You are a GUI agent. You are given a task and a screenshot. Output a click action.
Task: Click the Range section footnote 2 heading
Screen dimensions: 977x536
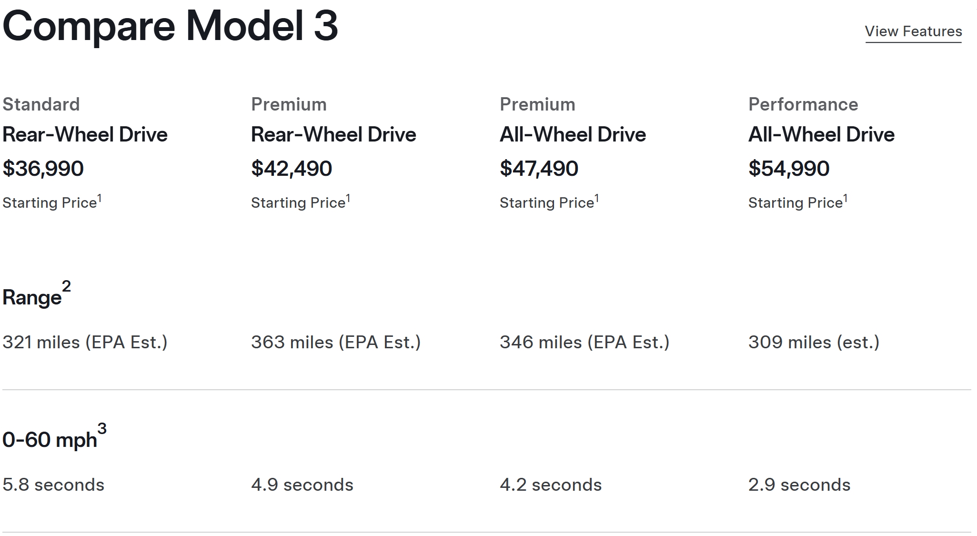pos(37,294)
